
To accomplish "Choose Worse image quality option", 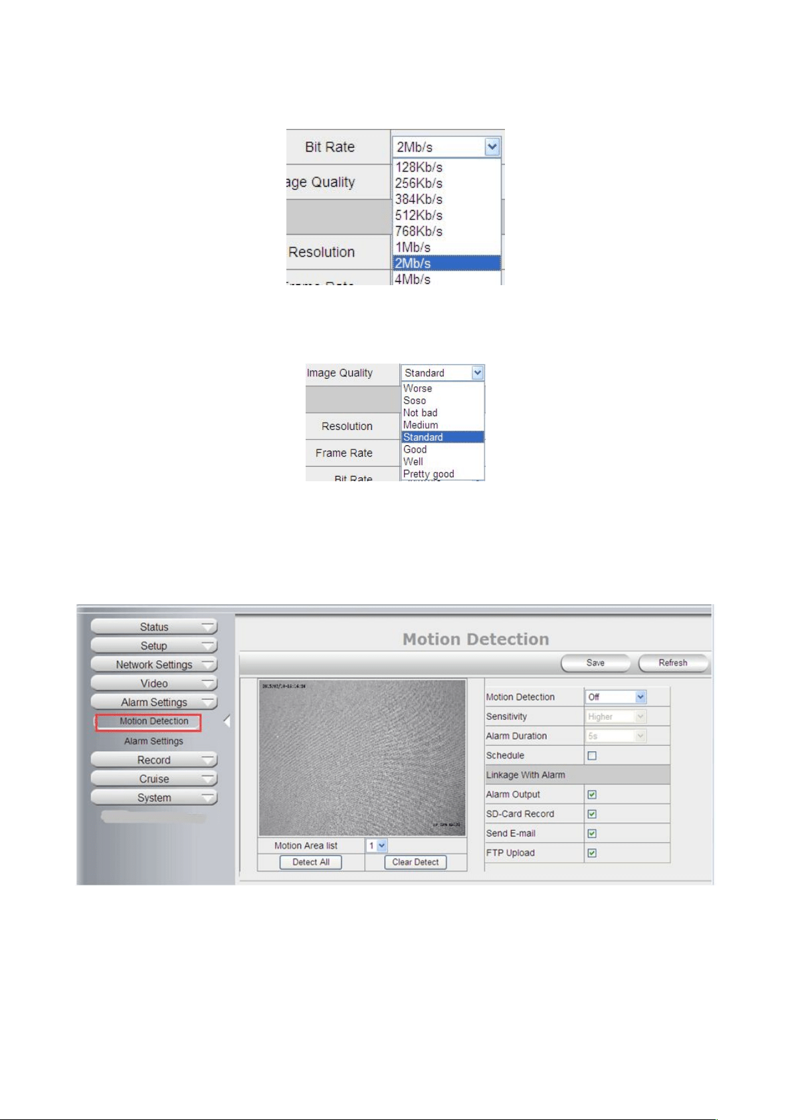I will (x=443, y=388).
